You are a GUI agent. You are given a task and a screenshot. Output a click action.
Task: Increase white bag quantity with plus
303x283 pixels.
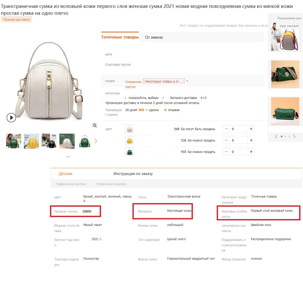coord(251,129)
